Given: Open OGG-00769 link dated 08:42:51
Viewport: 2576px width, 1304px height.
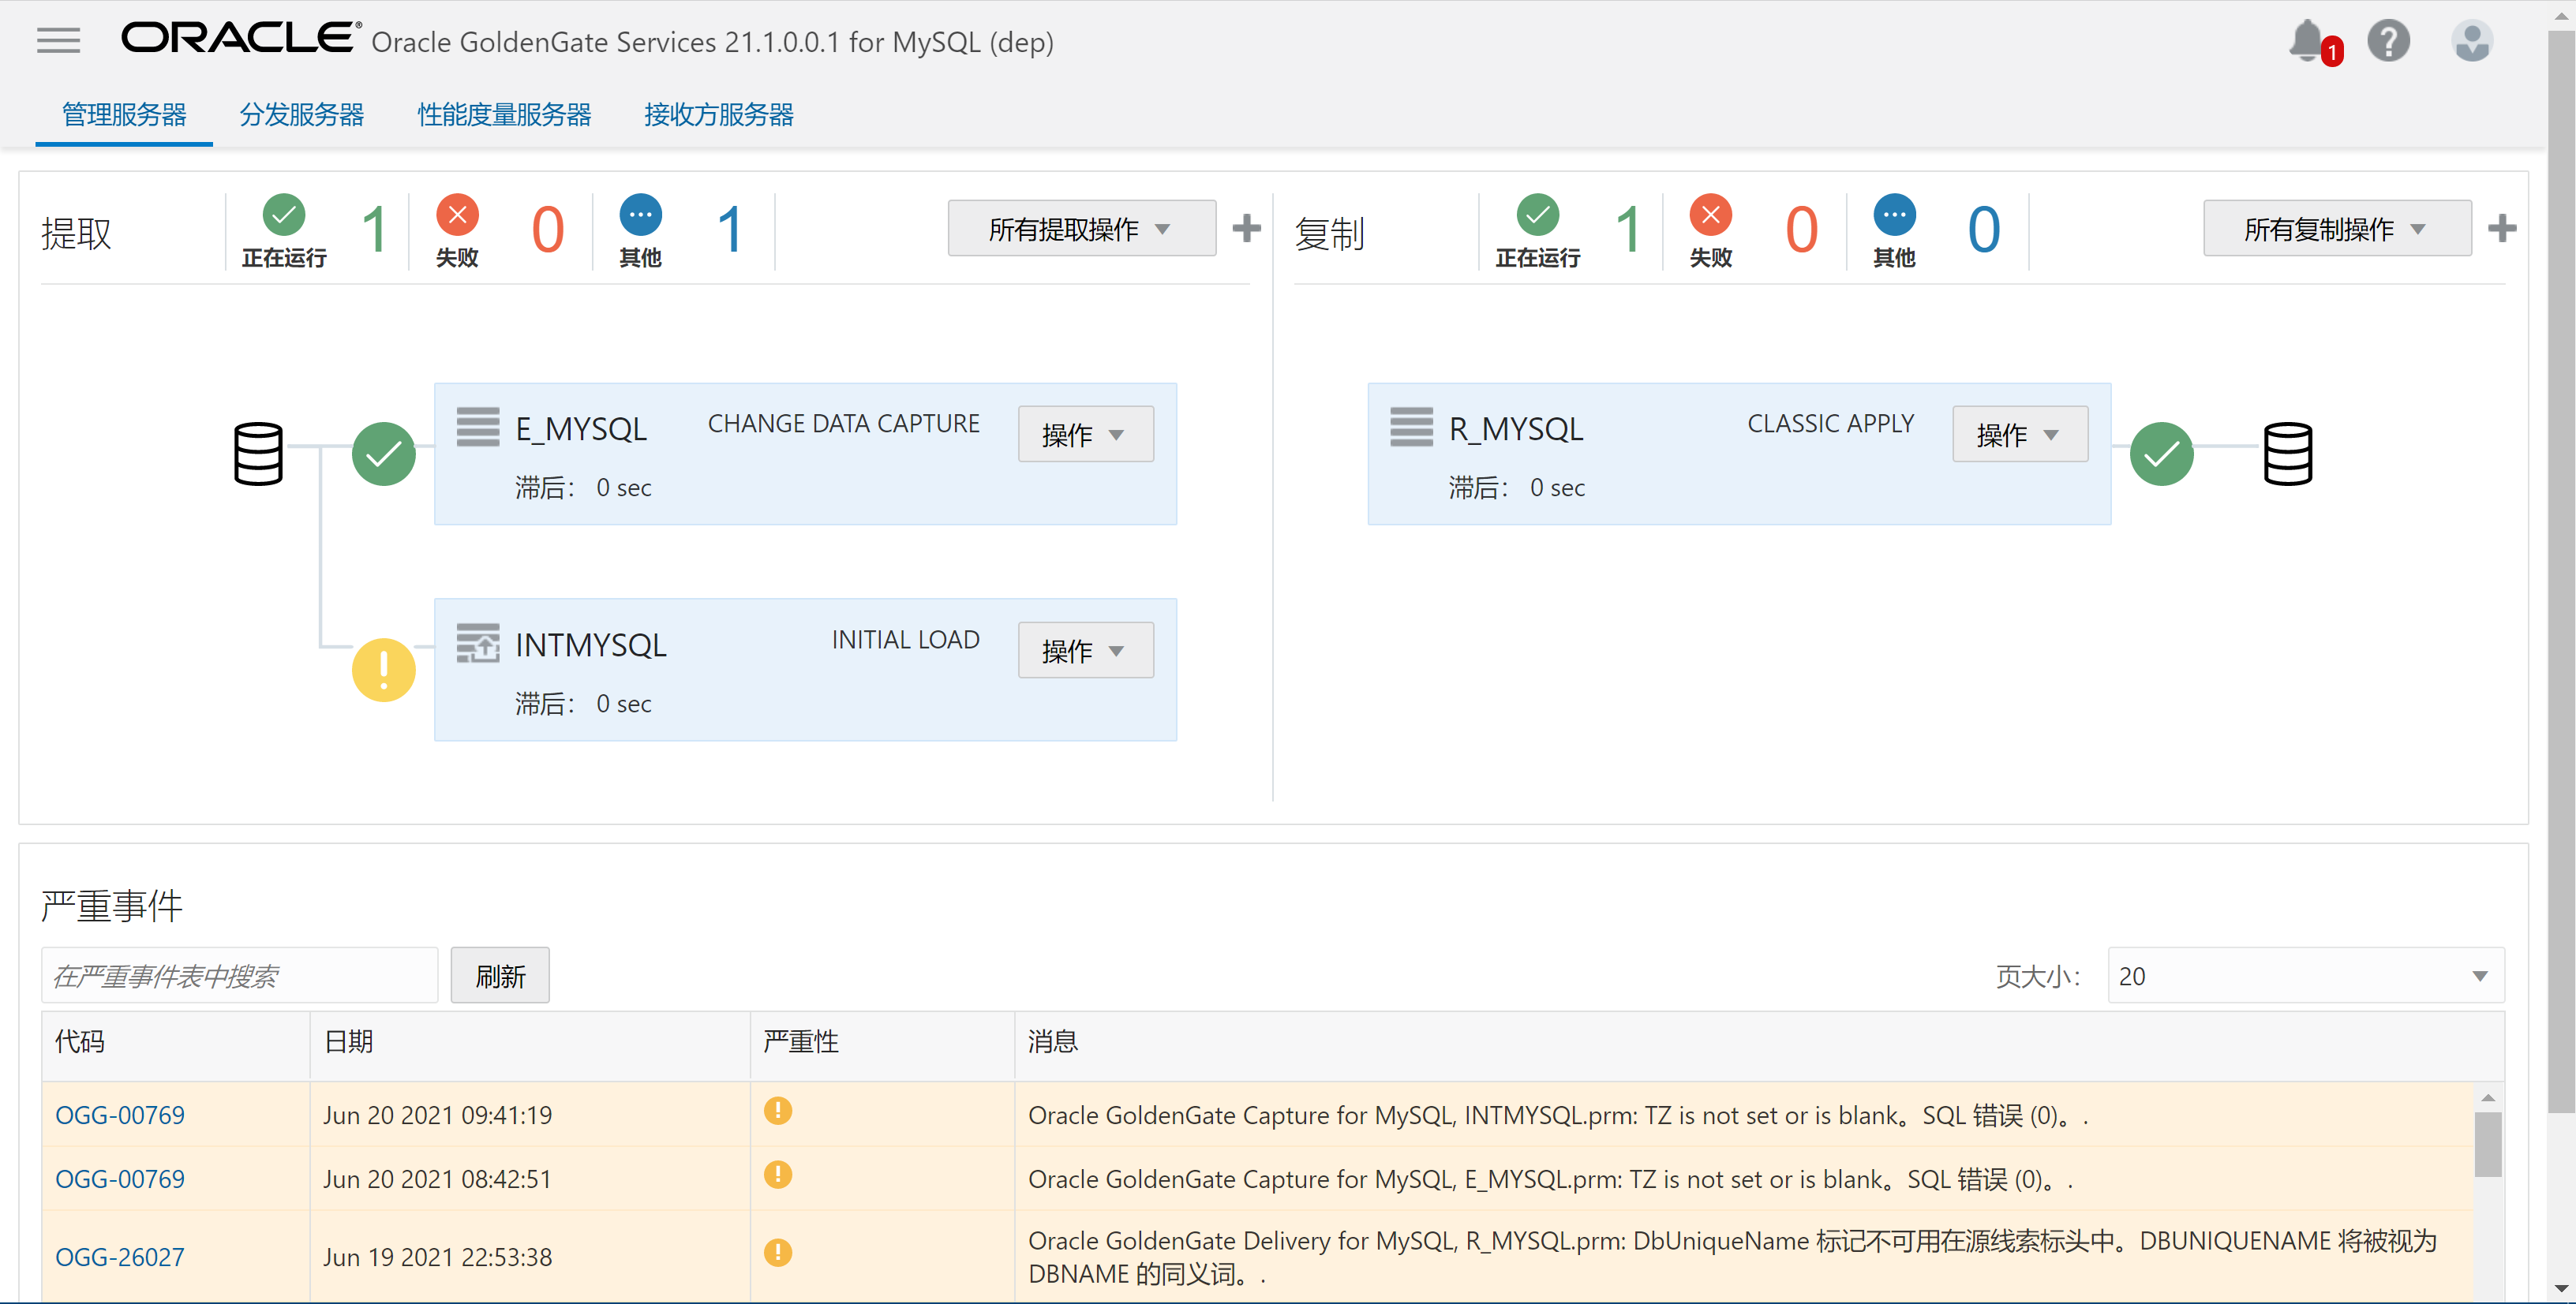Looking at the screenshot, I should click(120, 1179).
